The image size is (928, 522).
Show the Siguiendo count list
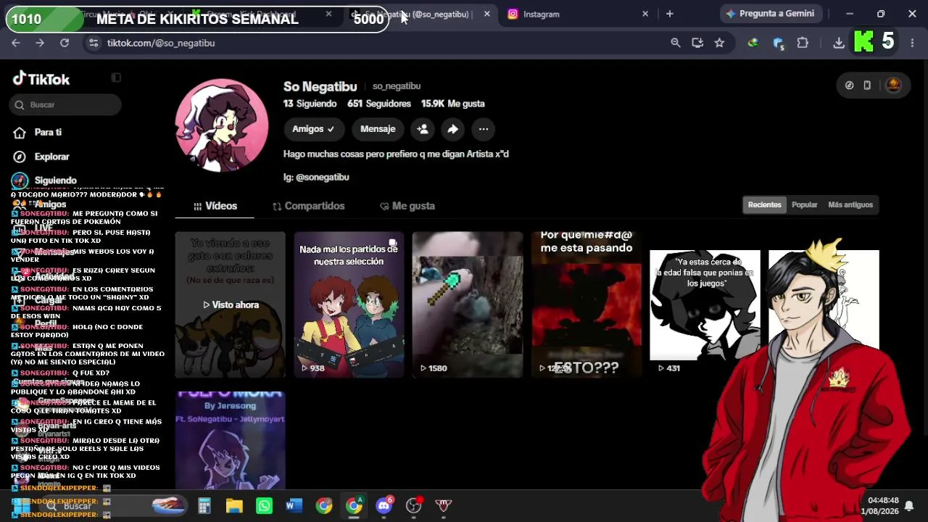click(x=310, y=104)
